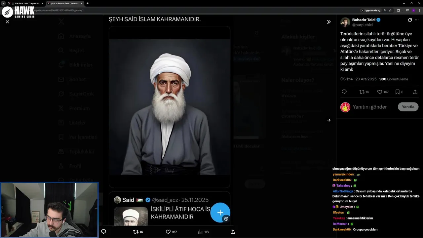Share icon in right tweet panel
The height and width of the screenshot is (238, 423).
click(x=415, y=92)
